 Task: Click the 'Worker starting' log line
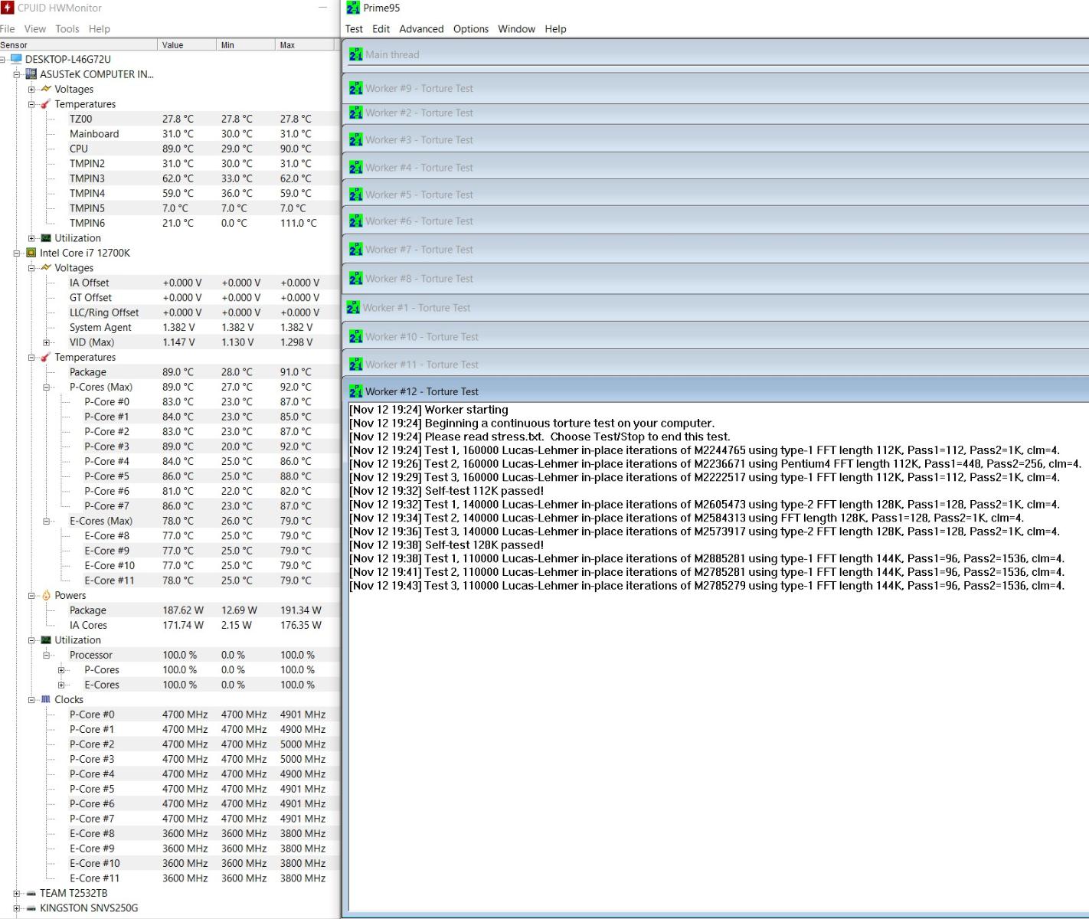429,410
